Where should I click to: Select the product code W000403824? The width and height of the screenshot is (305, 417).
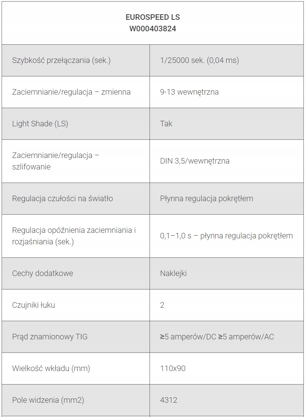pos(152,29)
